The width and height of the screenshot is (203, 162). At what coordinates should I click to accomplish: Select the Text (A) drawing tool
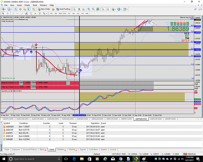[35, 13]
